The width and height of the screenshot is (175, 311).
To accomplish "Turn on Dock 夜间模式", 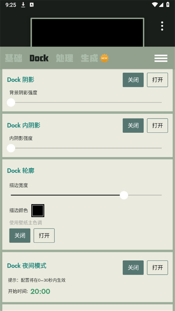I will point(157,268).
